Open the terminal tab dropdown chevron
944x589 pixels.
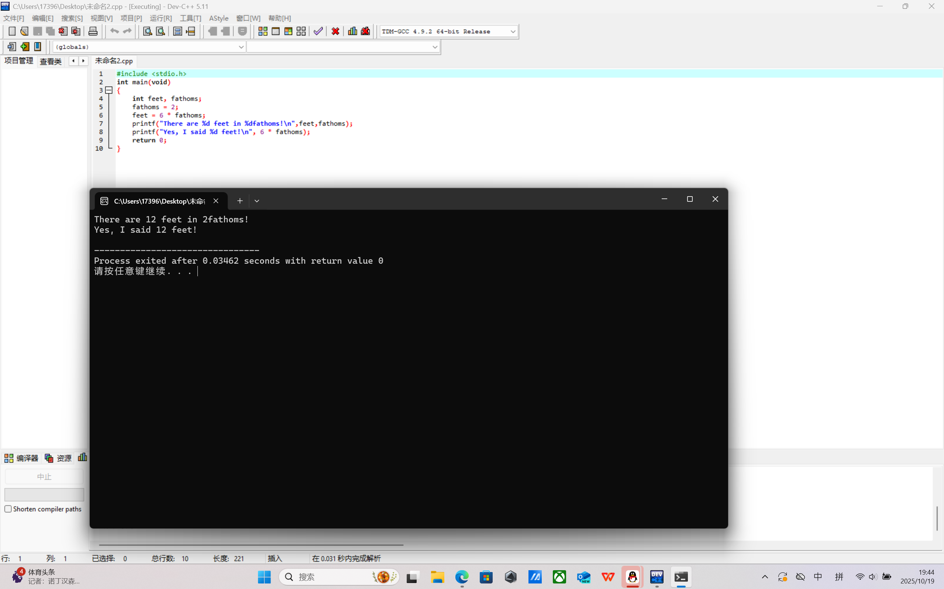(256, 201)
